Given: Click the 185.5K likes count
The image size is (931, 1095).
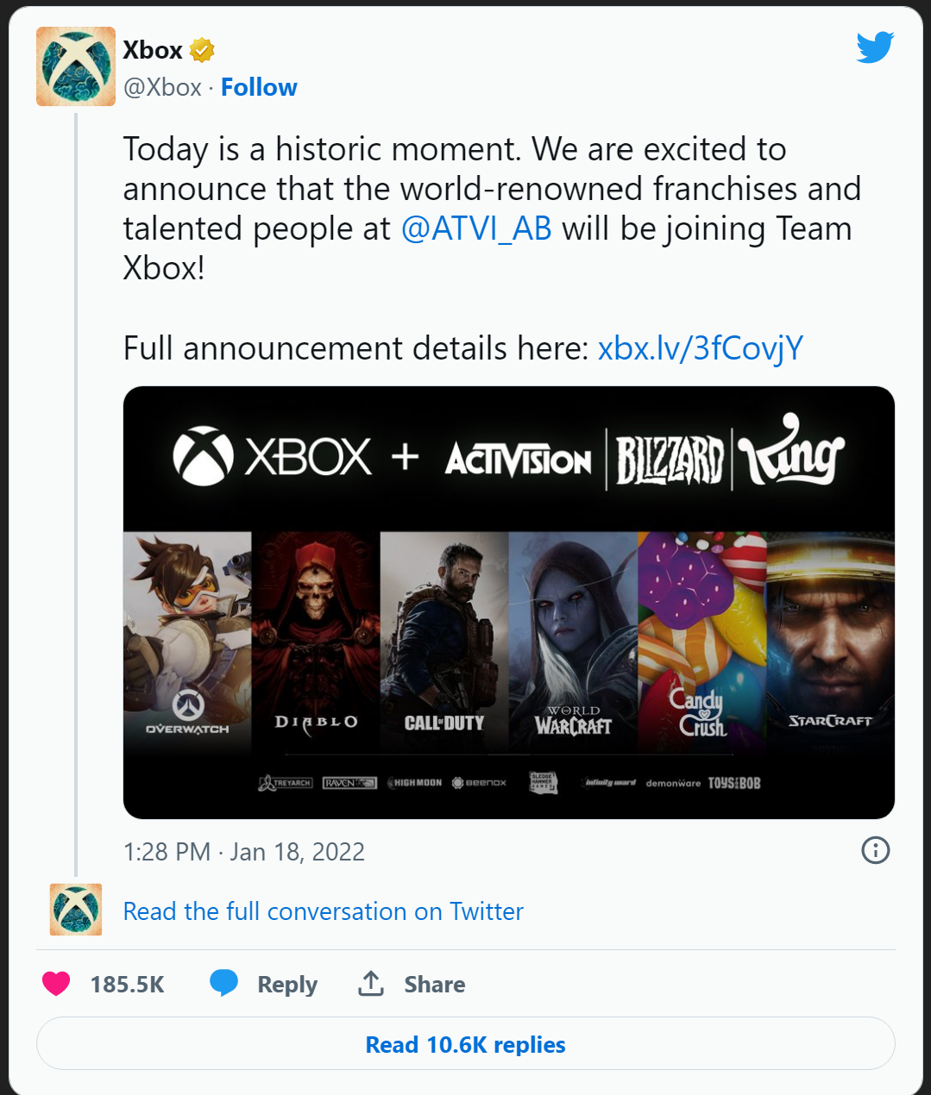Looking at the screenshot, I should (127, 985).
